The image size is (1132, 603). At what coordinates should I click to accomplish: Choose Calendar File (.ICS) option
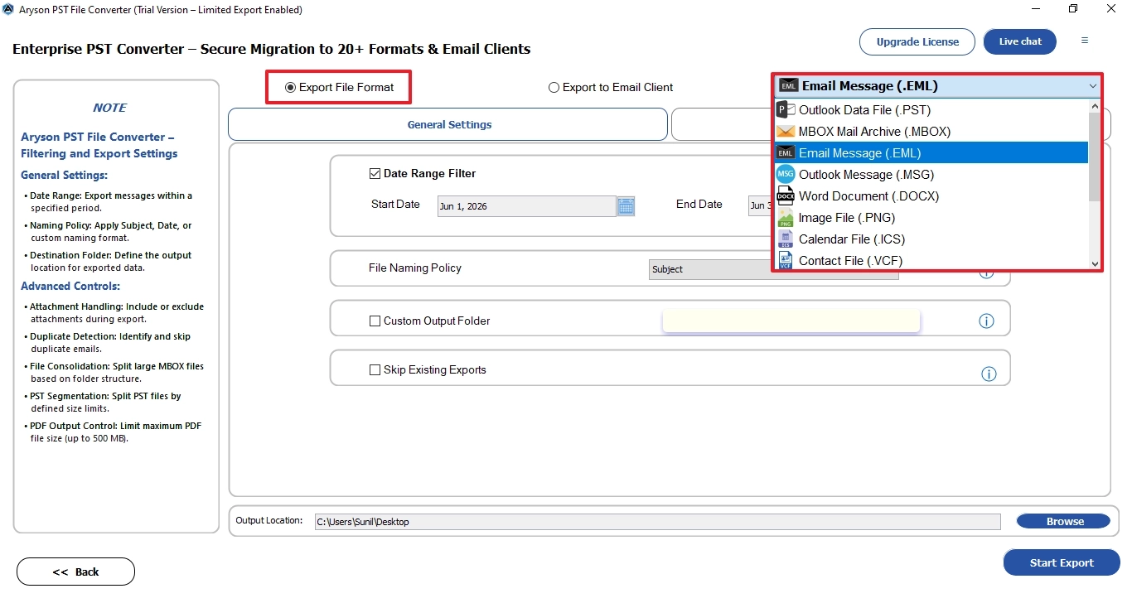tap(931, 239)
